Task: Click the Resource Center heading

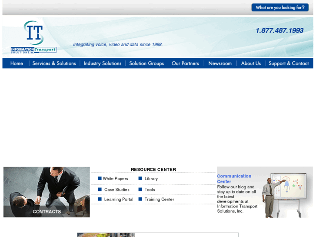Action: click(x=153, y=170)
